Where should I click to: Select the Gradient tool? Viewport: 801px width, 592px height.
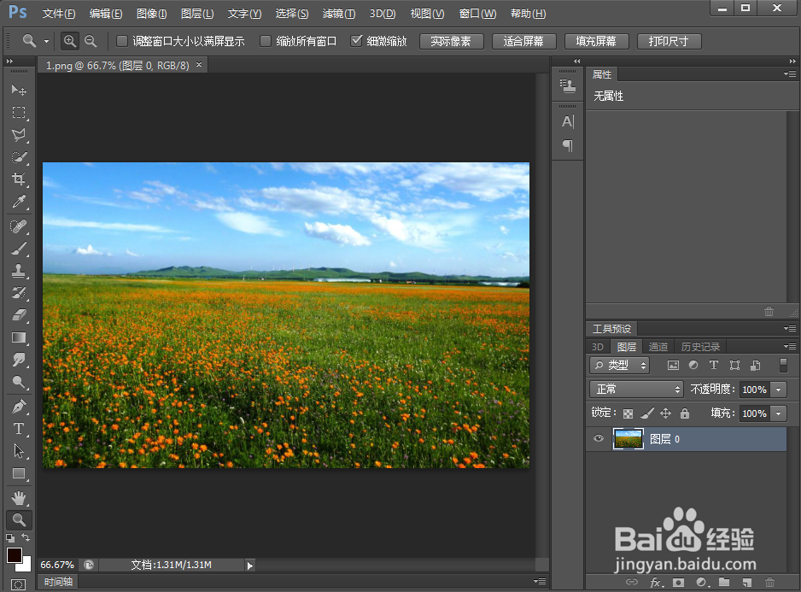(19, 337)
